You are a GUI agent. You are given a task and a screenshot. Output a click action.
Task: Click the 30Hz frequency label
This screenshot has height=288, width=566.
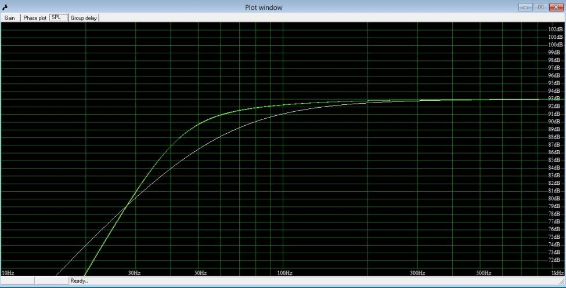click(134, 273)
